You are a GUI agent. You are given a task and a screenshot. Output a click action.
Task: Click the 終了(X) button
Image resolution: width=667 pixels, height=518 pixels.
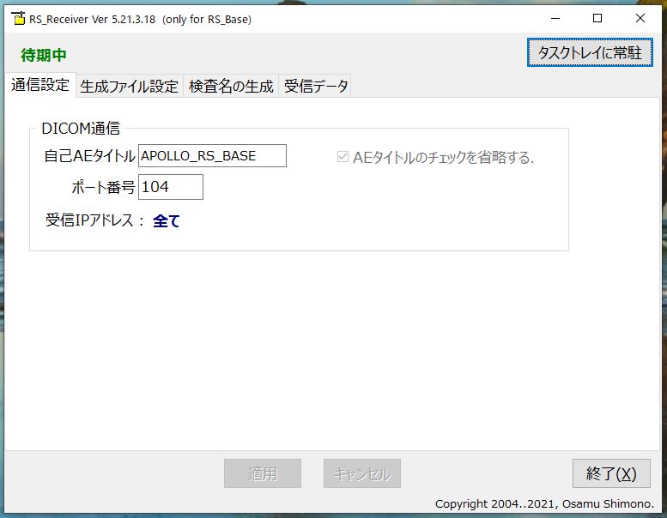pos(611,473)
